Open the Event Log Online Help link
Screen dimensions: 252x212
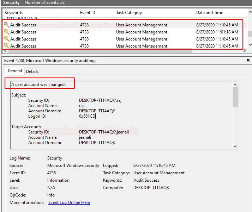69,202
